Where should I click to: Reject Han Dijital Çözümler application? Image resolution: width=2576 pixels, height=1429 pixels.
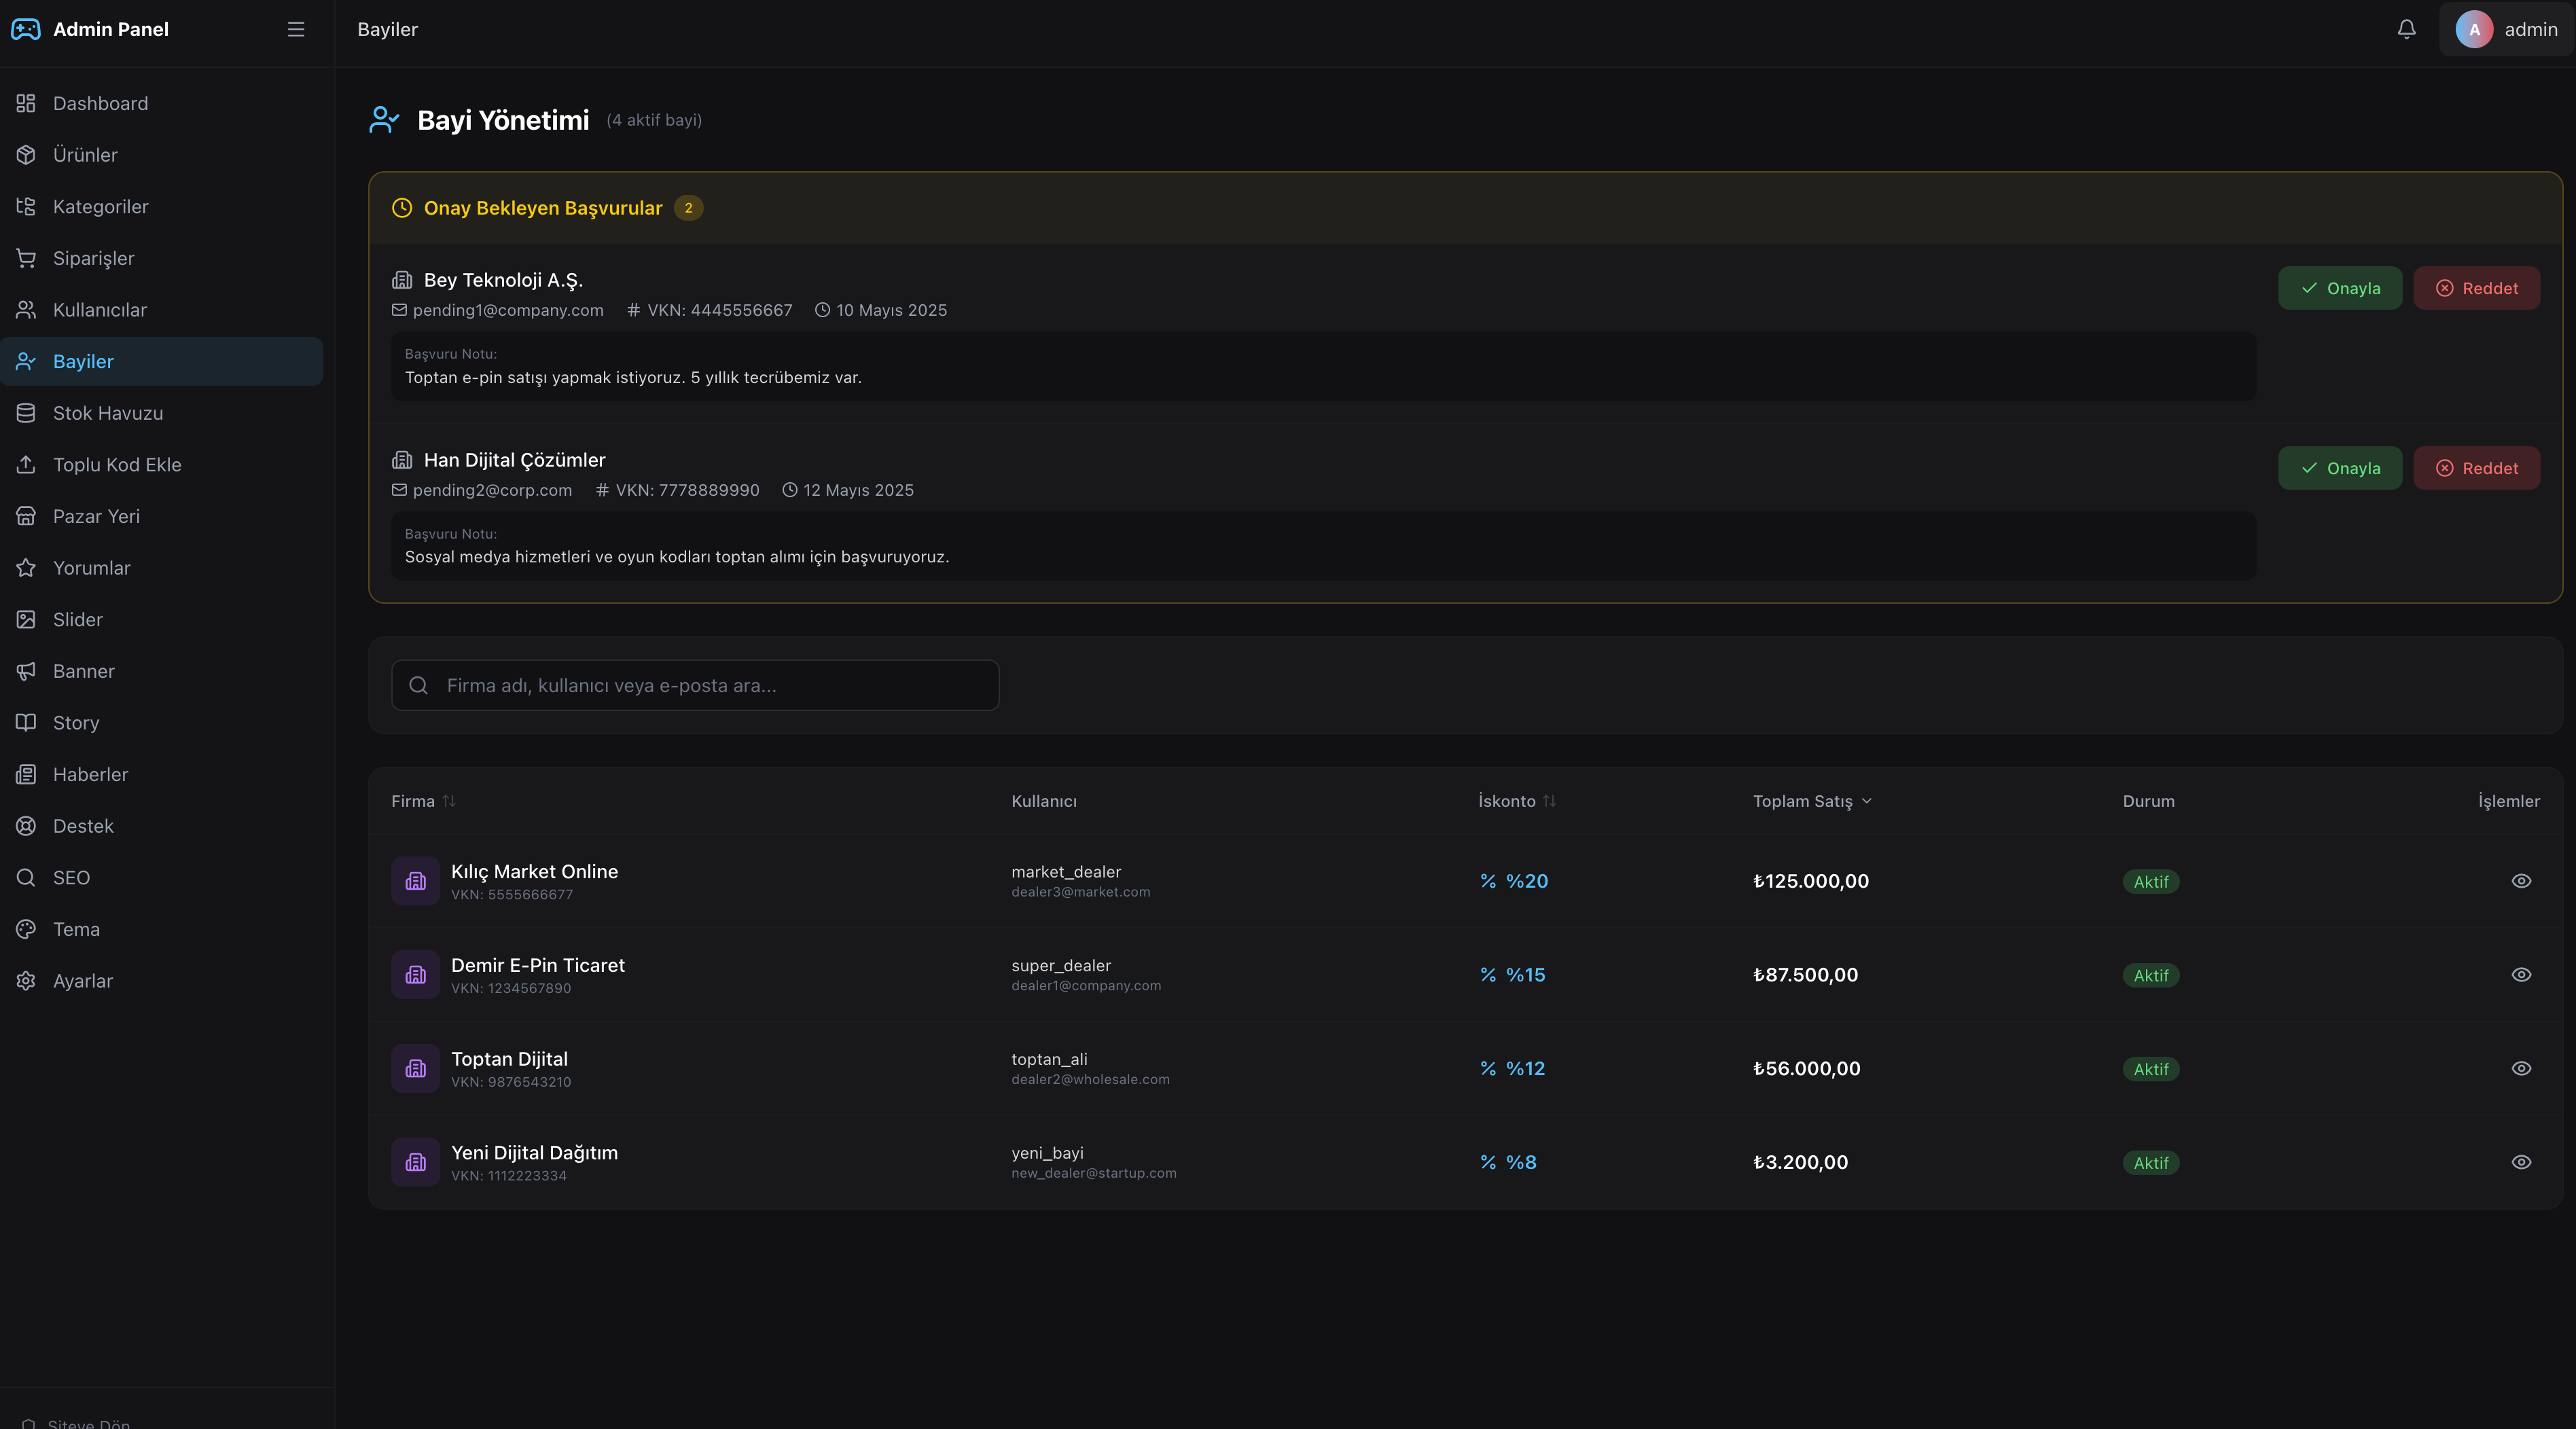2476,468
